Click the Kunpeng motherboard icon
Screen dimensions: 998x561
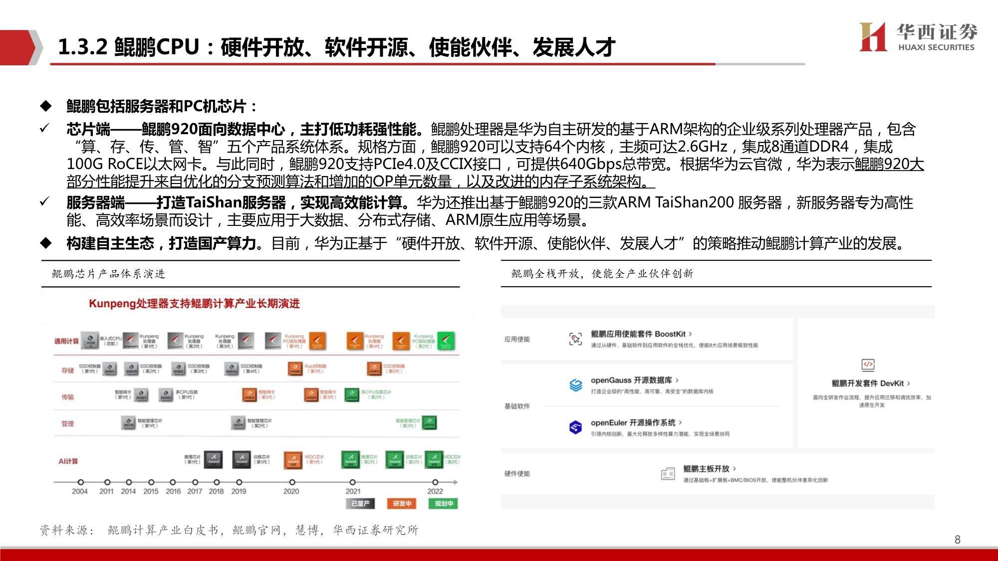(x=668, y=474)
